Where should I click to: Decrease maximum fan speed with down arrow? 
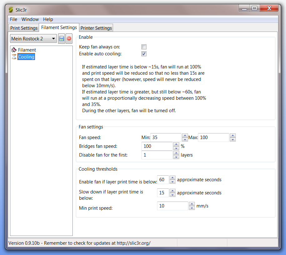[x=233, y=139]
